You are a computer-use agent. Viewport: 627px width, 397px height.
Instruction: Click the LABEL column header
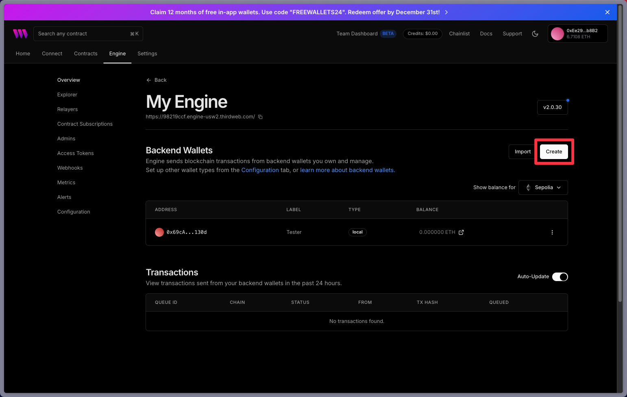(x=294, y=210)
